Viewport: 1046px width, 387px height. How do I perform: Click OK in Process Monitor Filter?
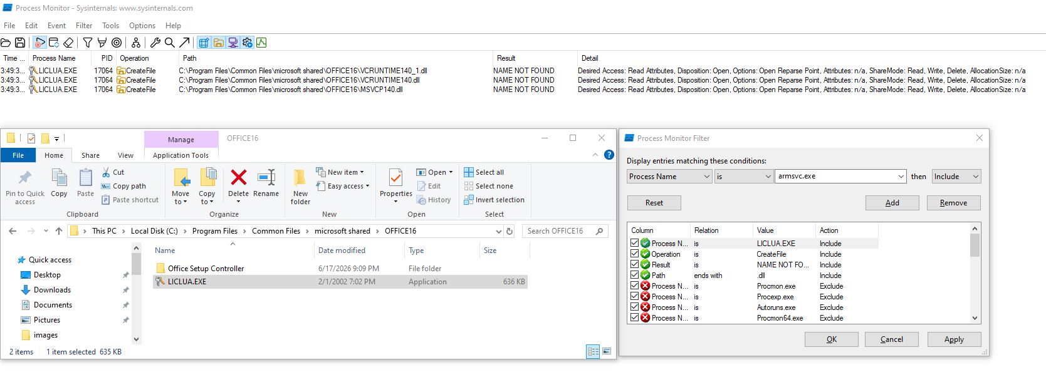click(x=831, y=339)
